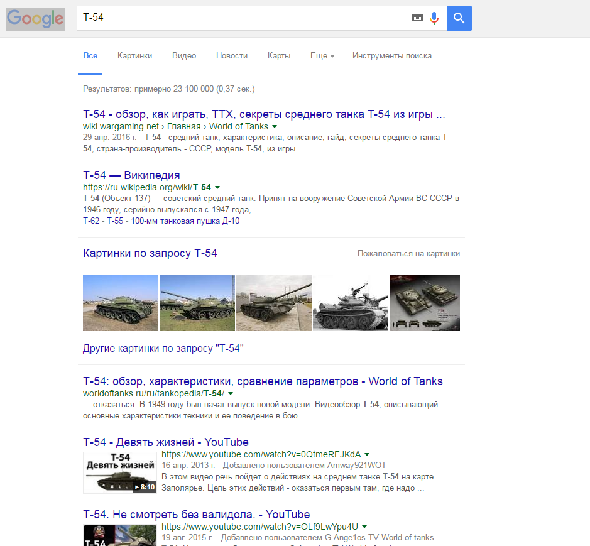The height and width of the screenshot is (546, 590).
Task: Expand arrow next to ru.wikipedia.org URL
Action: [217, 187]
